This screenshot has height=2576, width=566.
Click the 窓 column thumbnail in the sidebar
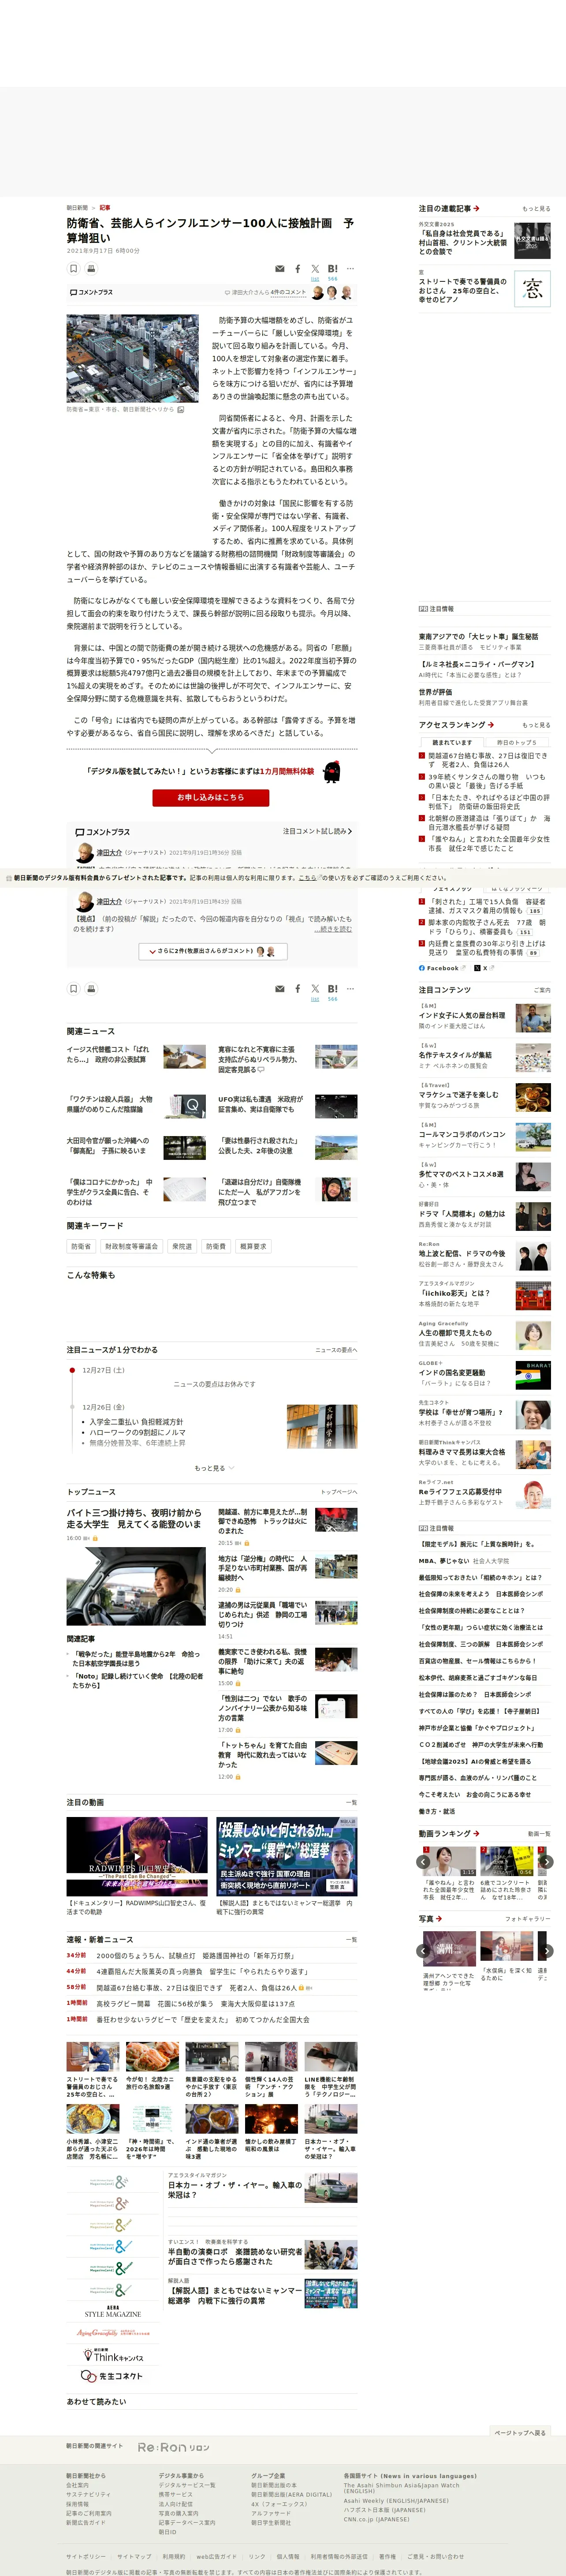click(x=532, y=289)
